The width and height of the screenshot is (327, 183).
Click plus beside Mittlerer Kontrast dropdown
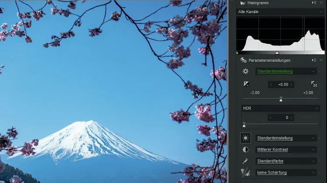[x=319, y=150]
